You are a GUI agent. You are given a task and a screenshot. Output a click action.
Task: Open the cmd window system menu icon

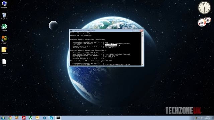tap(71, 31)
